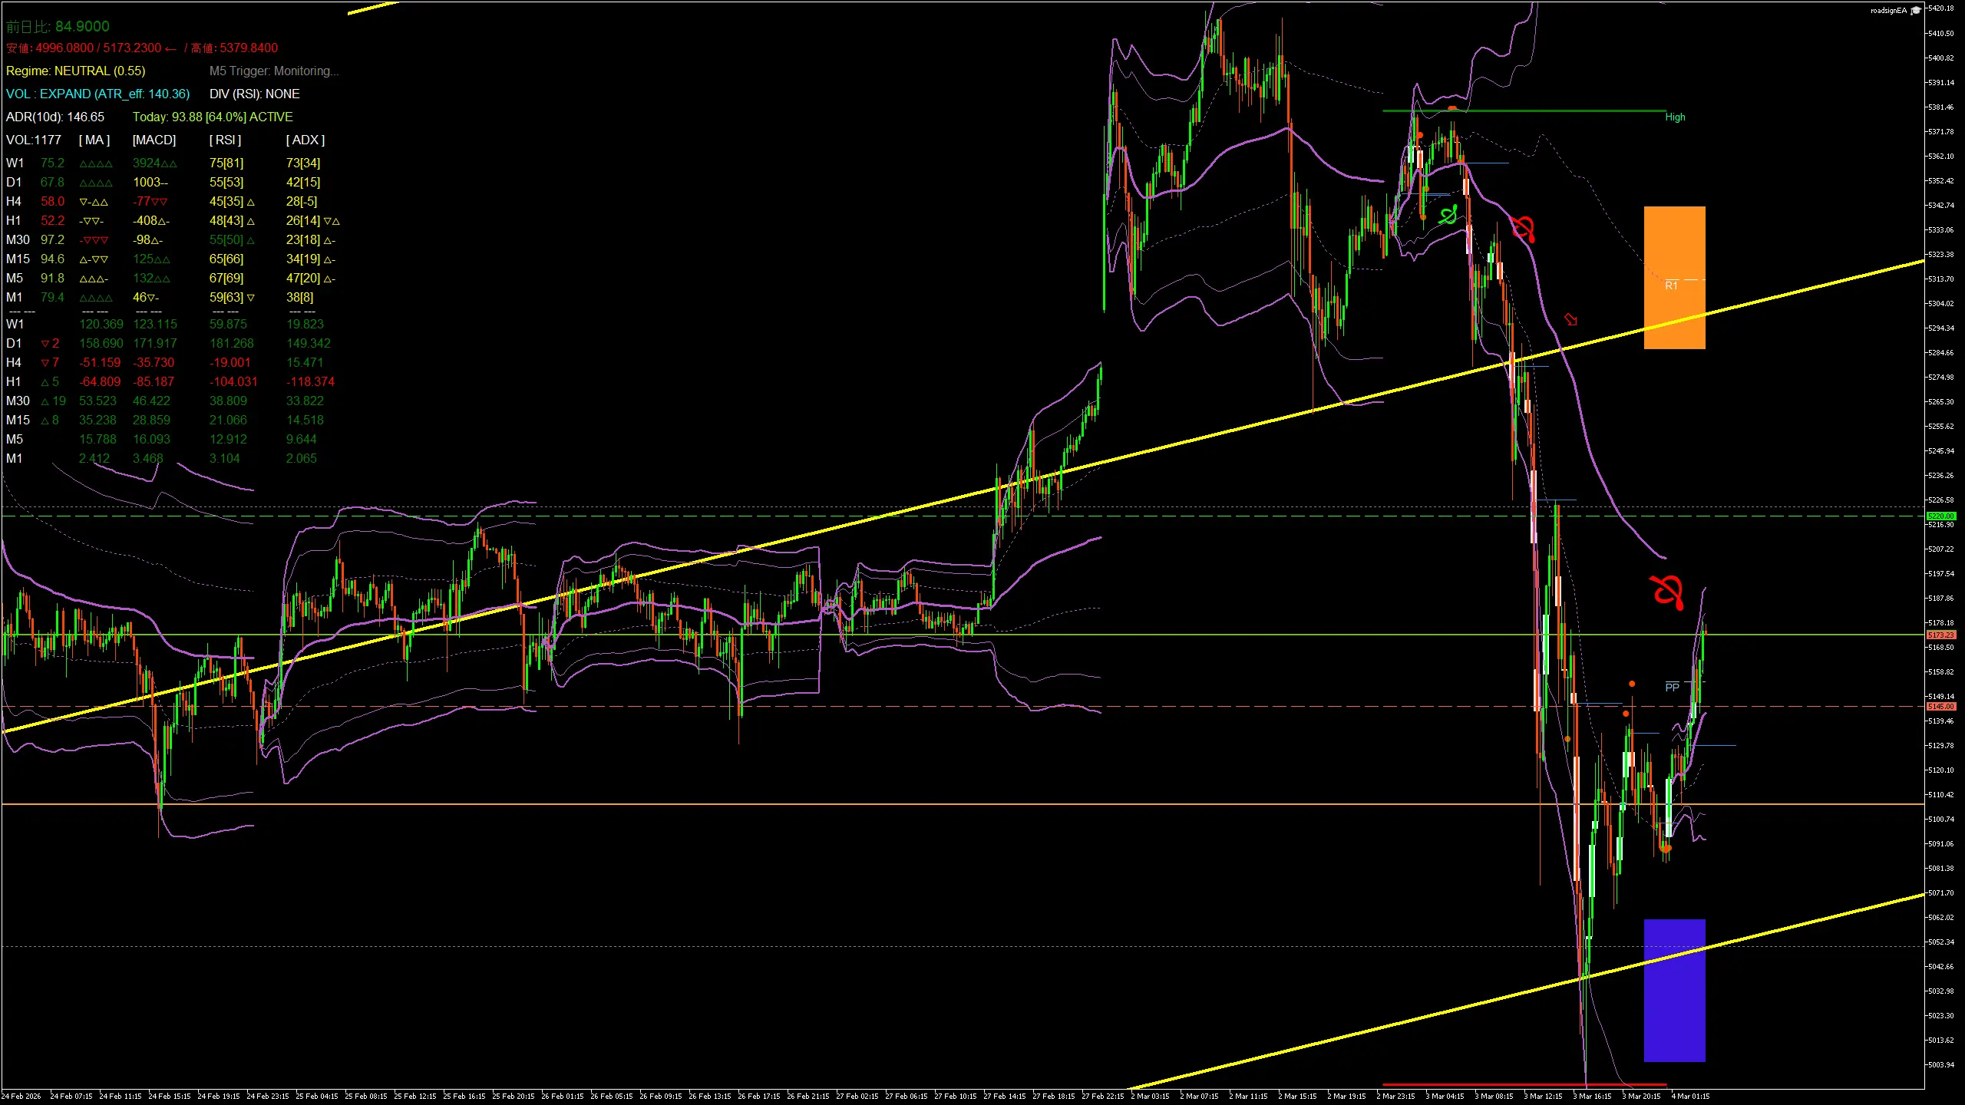Viewport: 1965px width, 1105px height.
Task: Expand the M5 Trigger Monitoring status
Action: tap(273, 71)
